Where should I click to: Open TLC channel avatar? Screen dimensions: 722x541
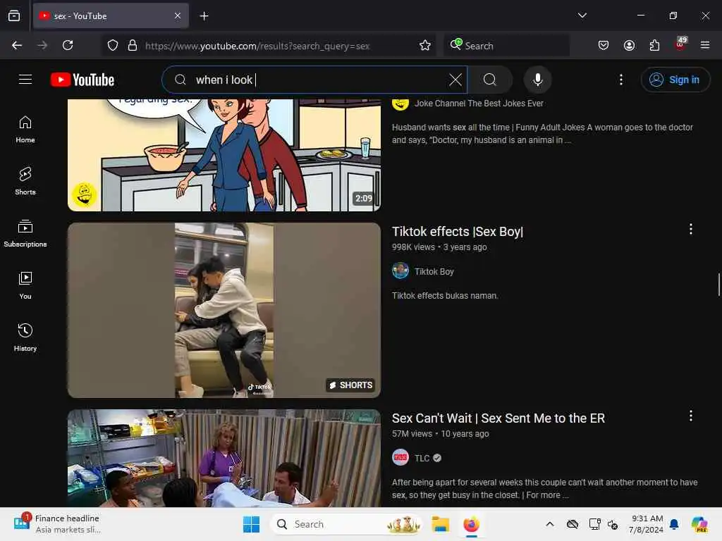pos(400,457)
